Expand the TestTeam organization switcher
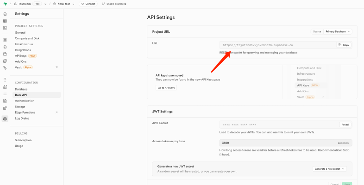Viewport: 364px width, 185px height. (45, 4)
